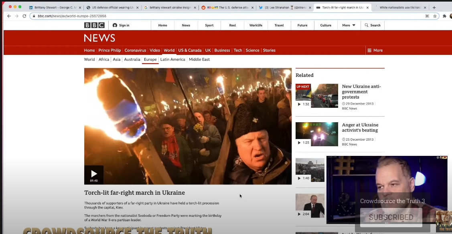Go to Travel in the BBC top bar
Screen dimensions: 452x234
click(279, 25)
